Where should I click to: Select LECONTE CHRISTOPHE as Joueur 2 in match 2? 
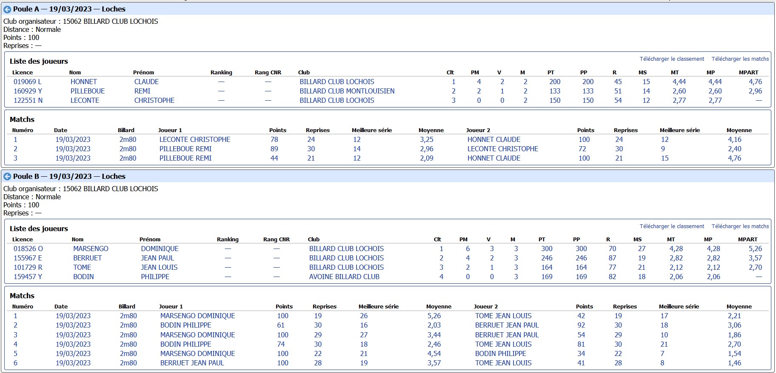(x=503, y=149)
